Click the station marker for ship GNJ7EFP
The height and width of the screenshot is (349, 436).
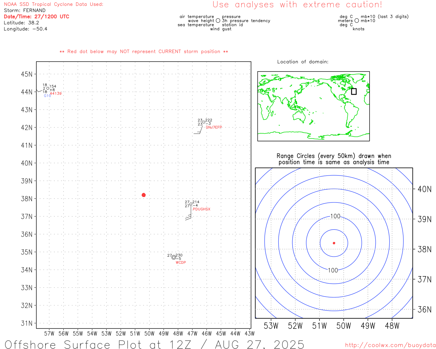click(204, 122)
